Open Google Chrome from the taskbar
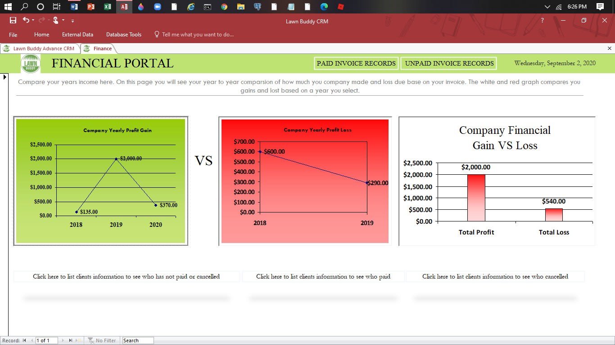Image resolution: width=615 pixels, height=345 pixels. (x=224, y=7)
